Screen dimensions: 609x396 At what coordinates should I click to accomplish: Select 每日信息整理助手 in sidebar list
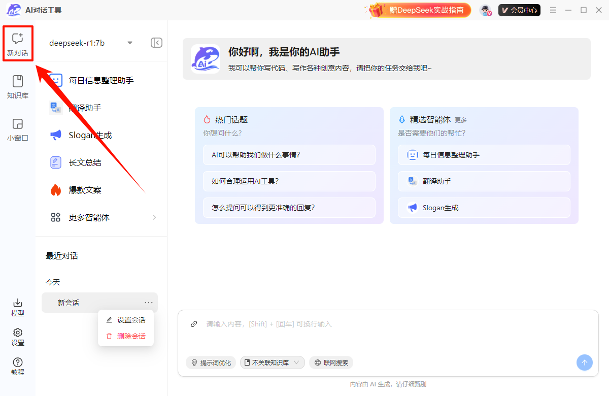(x=101, y=80)
